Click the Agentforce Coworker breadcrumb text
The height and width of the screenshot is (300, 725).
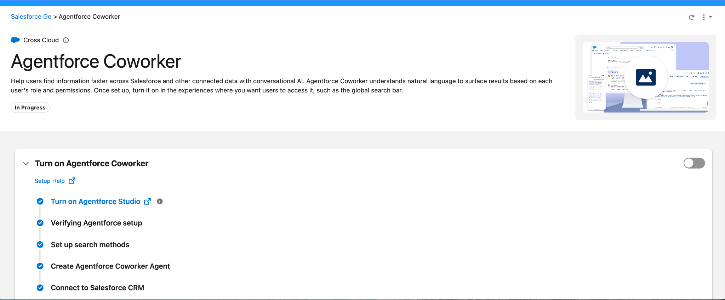tap(89, 17)
